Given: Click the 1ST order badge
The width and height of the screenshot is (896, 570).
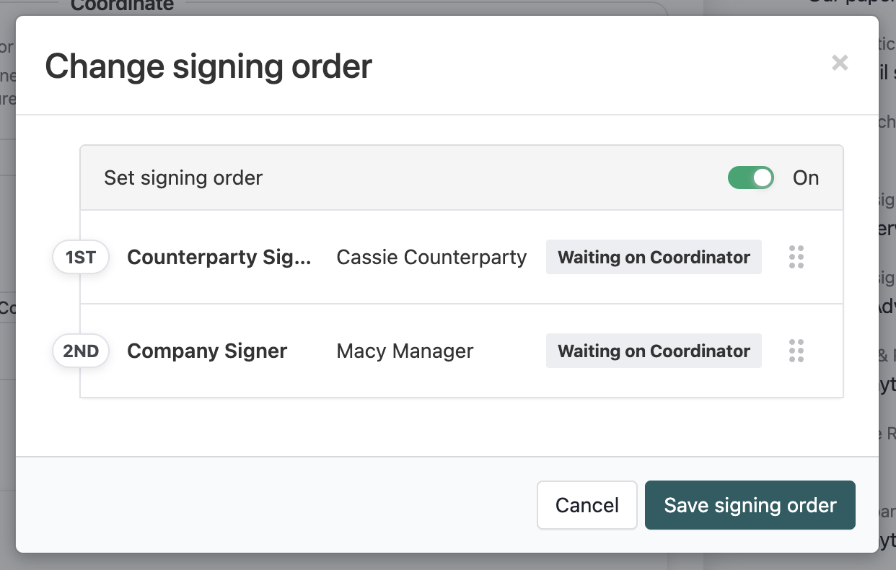Looking at the screenshot, I should tap(81, 258).
